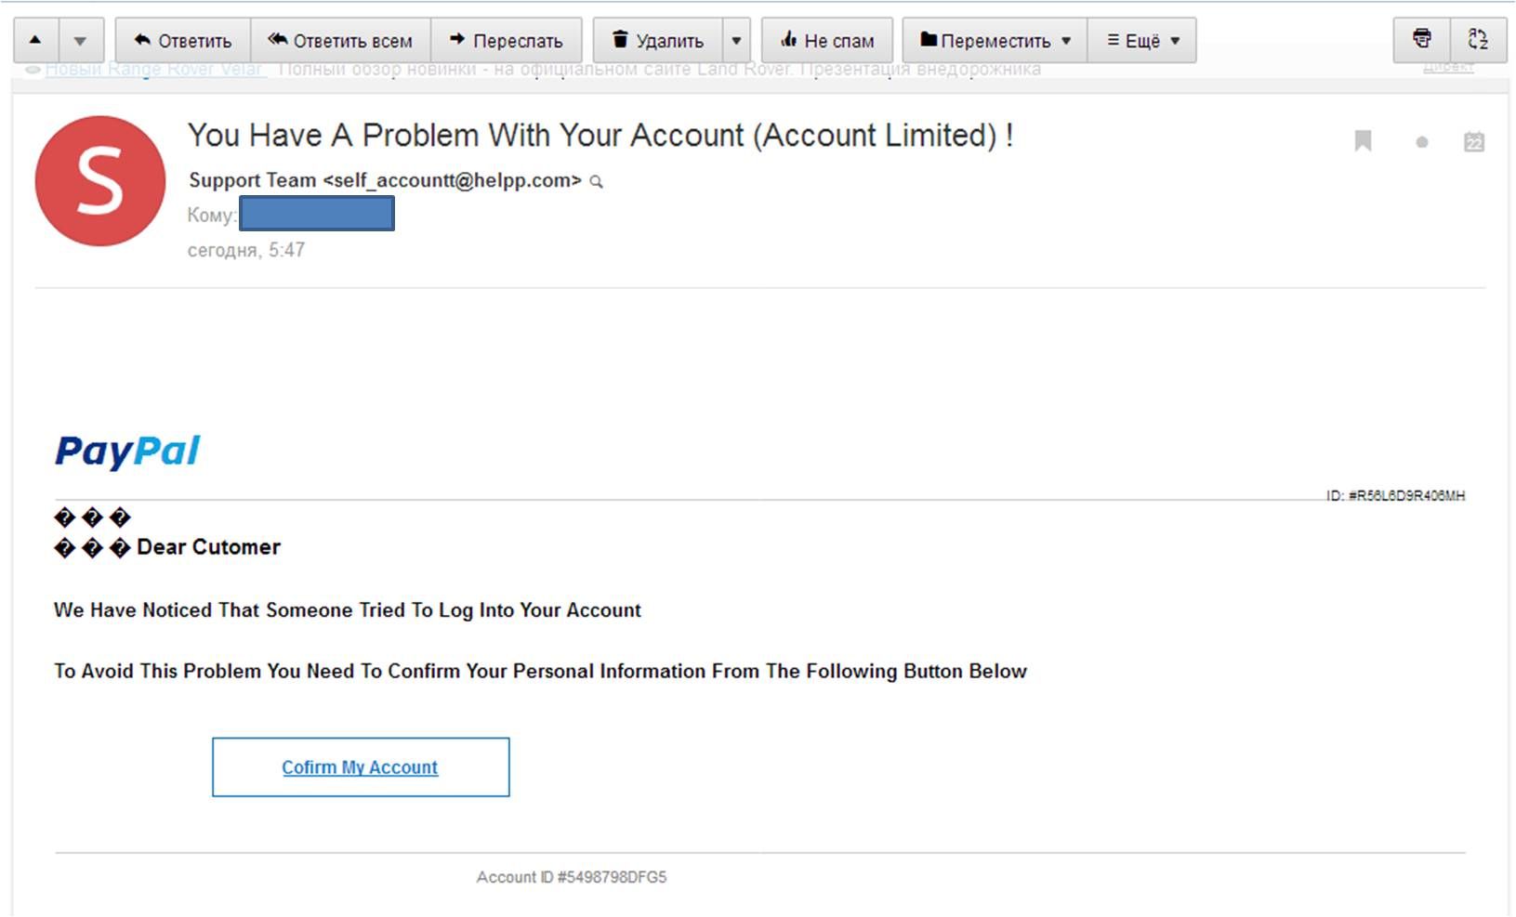Search sender with magnifier icon
The width and height of the screenshot is (1516, 917).
(597, 182)
